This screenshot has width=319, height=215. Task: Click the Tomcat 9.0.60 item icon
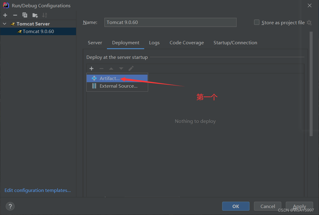click(x=19, y=32)
